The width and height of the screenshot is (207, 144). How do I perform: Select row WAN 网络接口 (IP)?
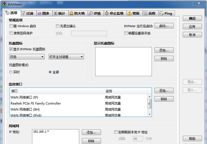[x=79, y=97]
